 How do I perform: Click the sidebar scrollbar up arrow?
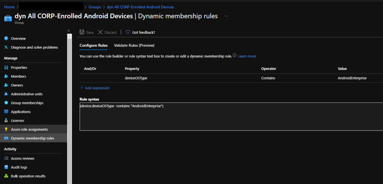(x=69, y=36)
